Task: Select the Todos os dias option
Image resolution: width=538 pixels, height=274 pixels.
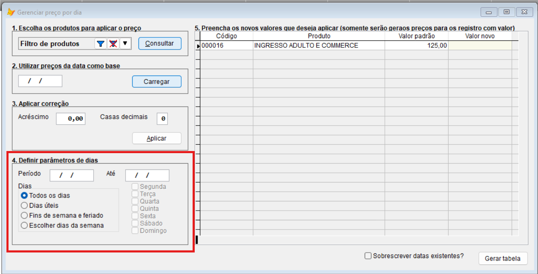Action: (24, 196)
